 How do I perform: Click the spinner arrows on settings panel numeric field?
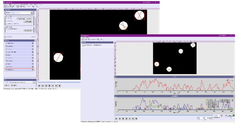[x=32, y=13]
